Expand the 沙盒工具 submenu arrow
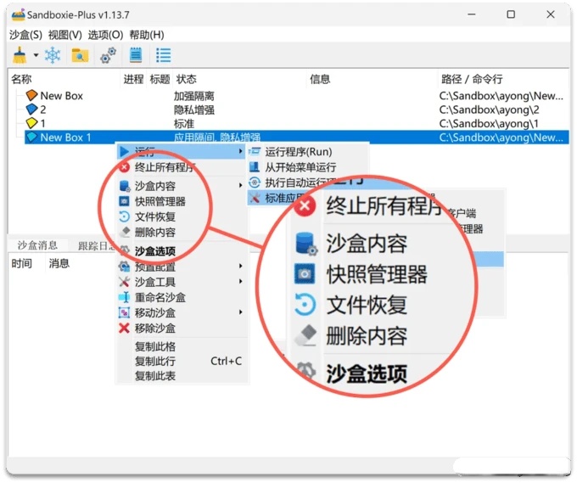 click(240, 281)
